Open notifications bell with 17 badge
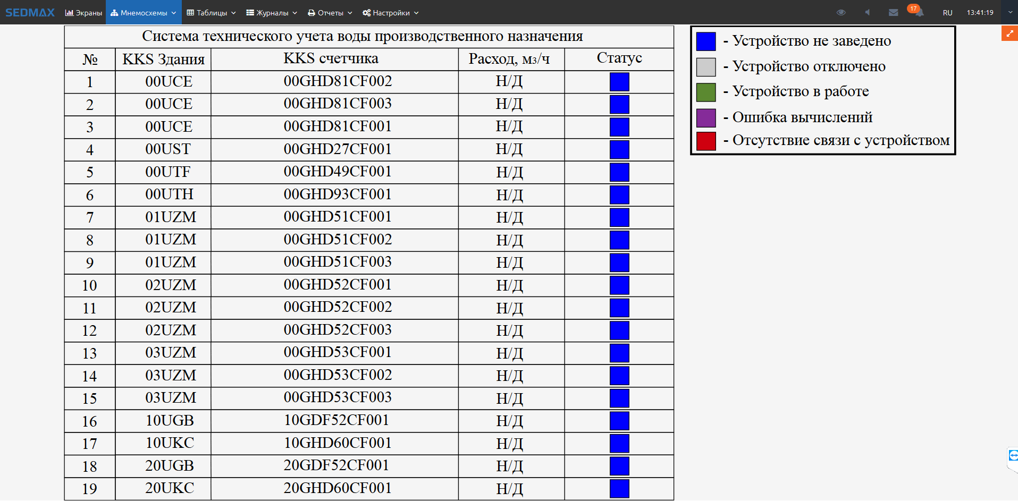 pos(918,12)
